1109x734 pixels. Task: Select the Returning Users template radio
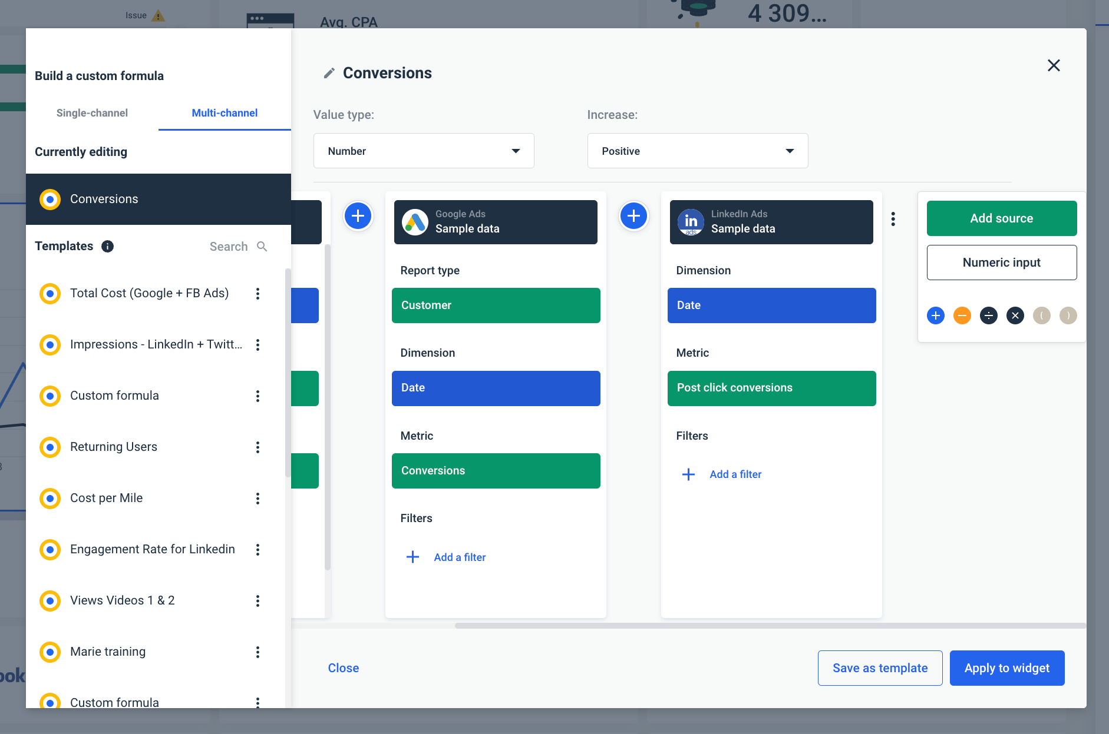(x=50, y=447)
